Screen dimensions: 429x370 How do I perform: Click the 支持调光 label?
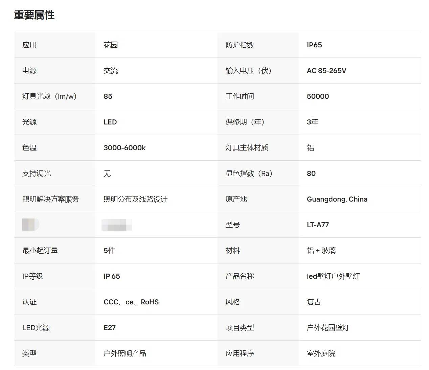[37, 174]
